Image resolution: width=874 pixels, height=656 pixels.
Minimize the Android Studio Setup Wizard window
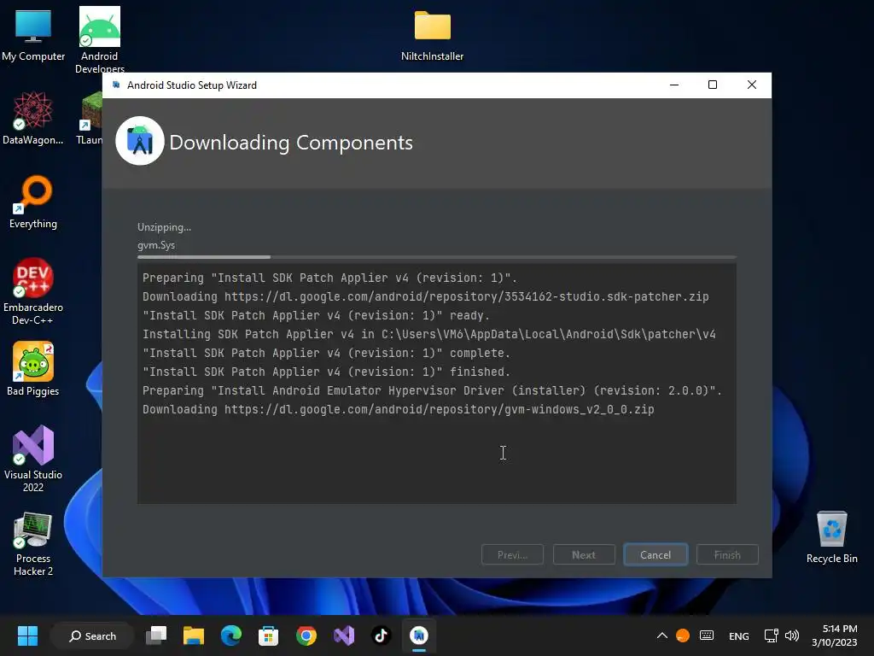point(674,85)
